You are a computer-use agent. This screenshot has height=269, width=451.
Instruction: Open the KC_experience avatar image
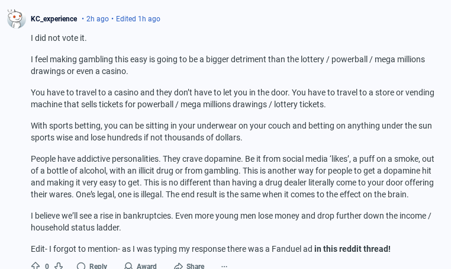point(17,19)
